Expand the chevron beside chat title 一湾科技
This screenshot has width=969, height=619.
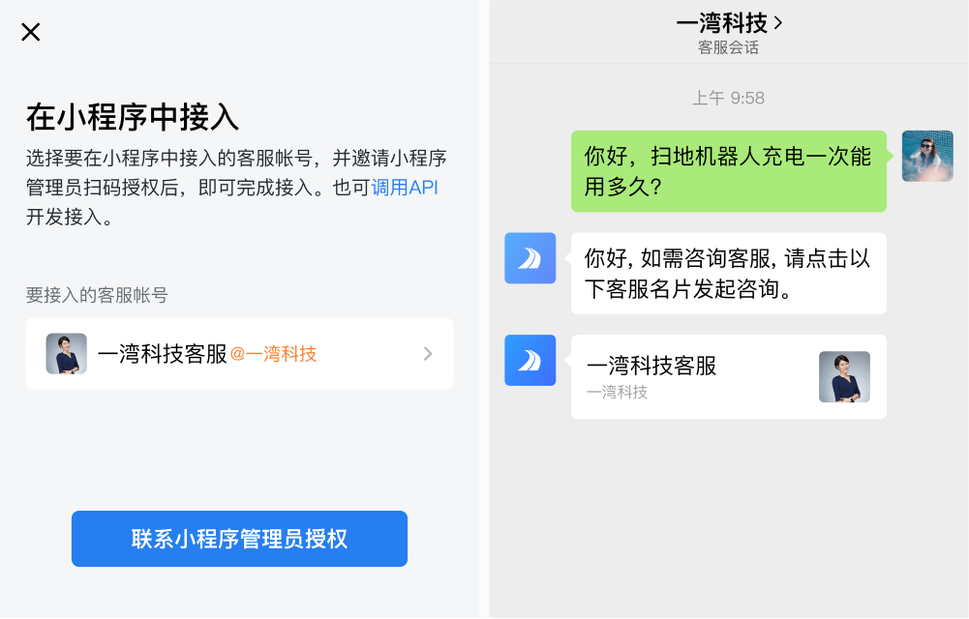778,22
